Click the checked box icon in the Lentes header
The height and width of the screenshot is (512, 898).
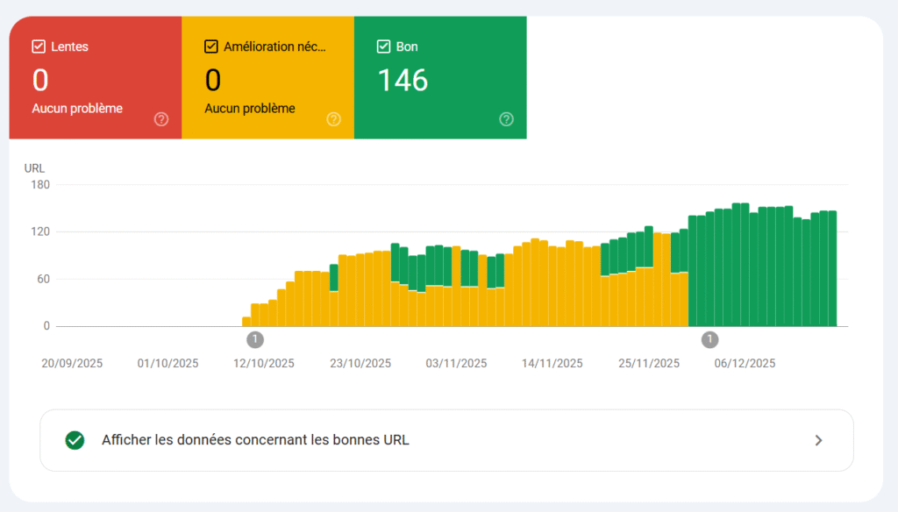tap(37, 46)
